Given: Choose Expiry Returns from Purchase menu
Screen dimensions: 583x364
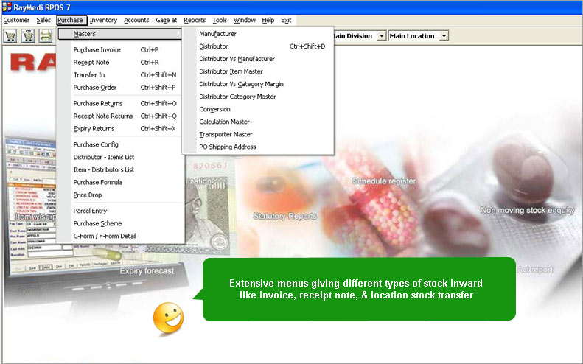Looking at the screenshot, I should coord(94,128).
